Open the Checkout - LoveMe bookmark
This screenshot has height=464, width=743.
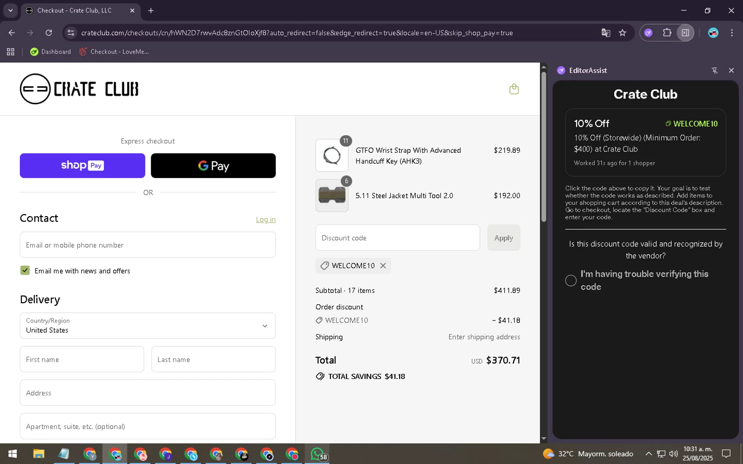pos(114,51)
